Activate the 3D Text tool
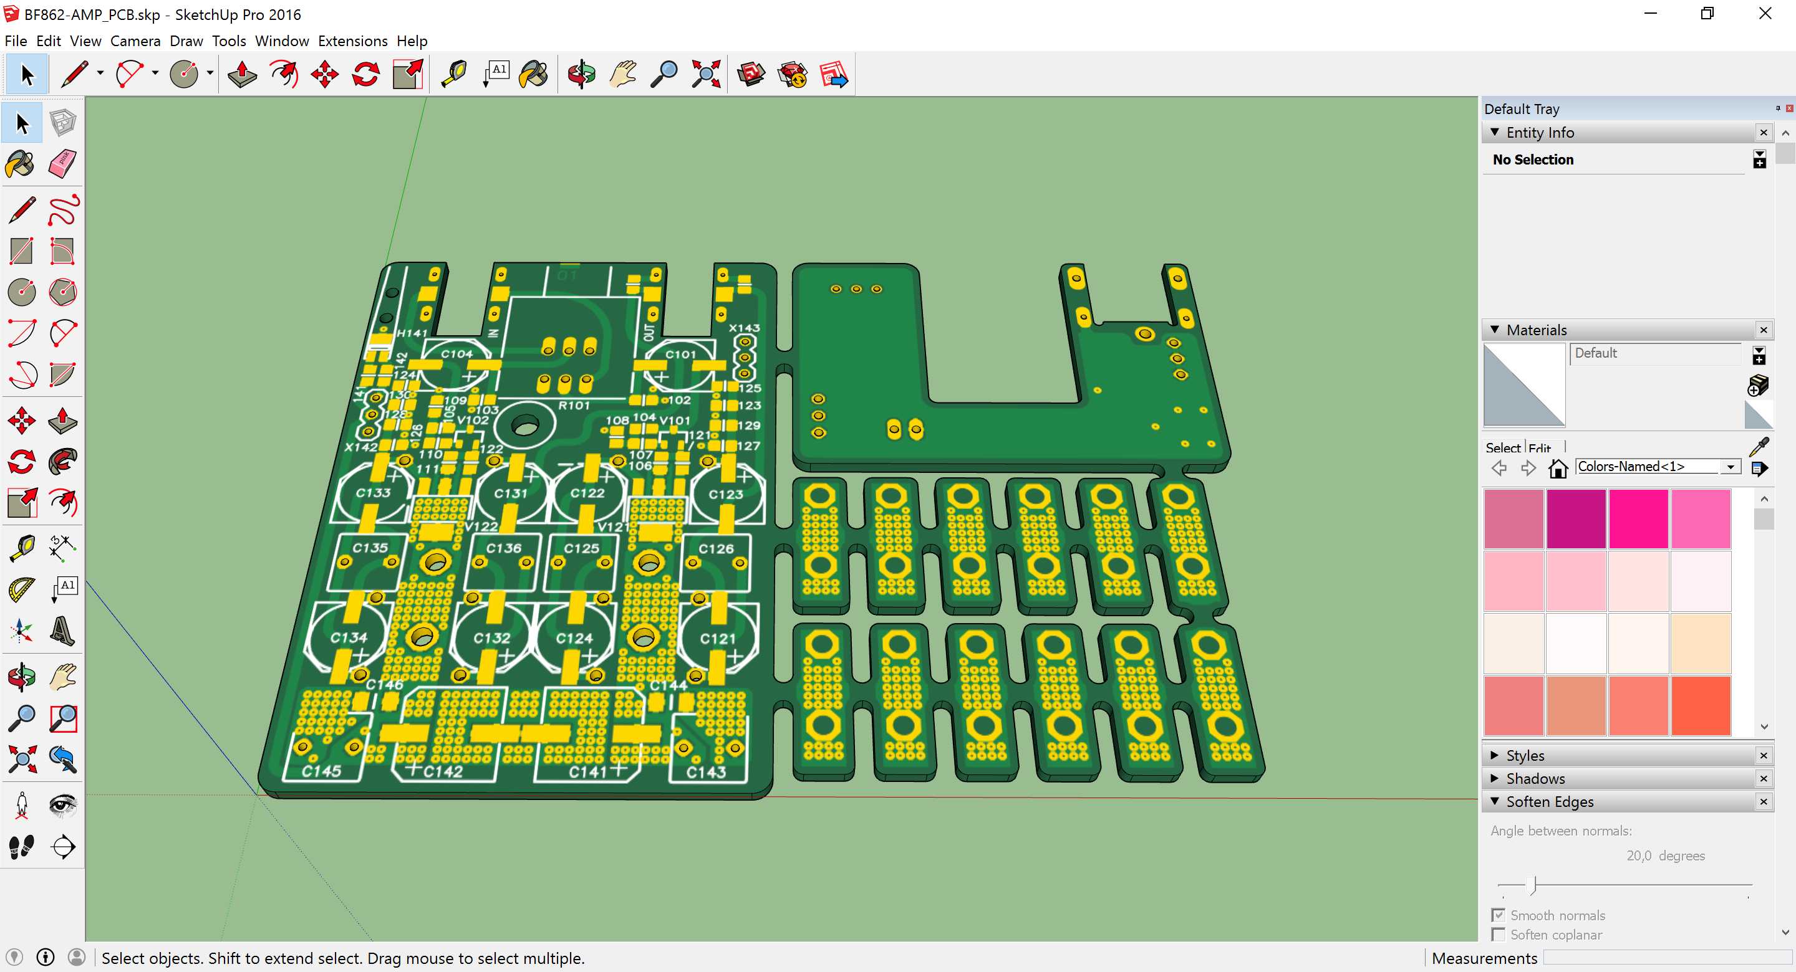The width and height of the screenshot is (1796, 972). tap(63, 631)
